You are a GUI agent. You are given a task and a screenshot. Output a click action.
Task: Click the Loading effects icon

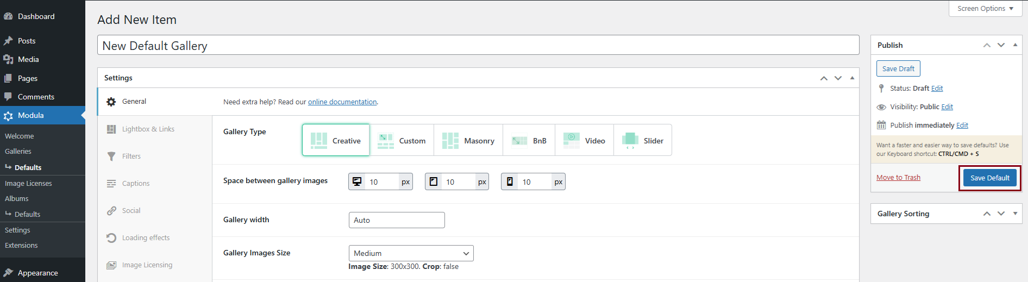(x=111, y=238)
